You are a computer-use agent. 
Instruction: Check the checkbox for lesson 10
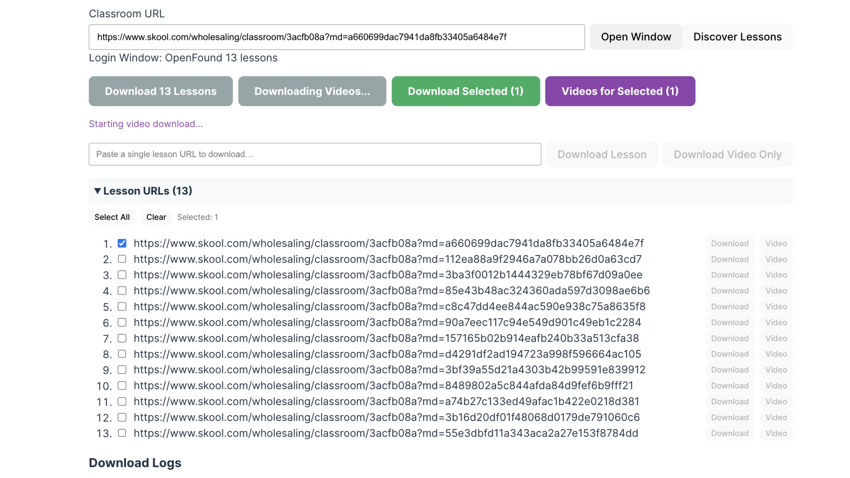click(x=122, y=385)
